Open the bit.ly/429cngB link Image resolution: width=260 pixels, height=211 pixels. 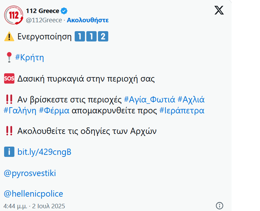[x=45, y=152]
